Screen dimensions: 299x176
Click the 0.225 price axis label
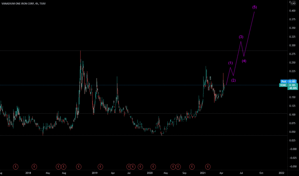pyautogui.click(x=292, y=71)
